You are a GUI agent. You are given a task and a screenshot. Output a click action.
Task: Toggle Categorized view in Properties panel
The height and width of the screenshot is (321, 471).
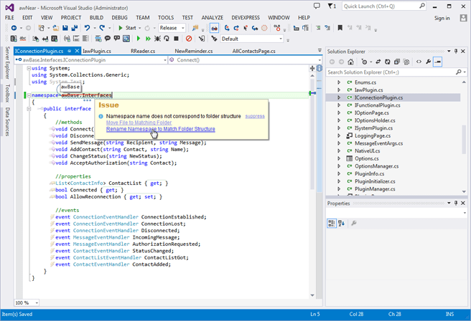coord(332,224)
